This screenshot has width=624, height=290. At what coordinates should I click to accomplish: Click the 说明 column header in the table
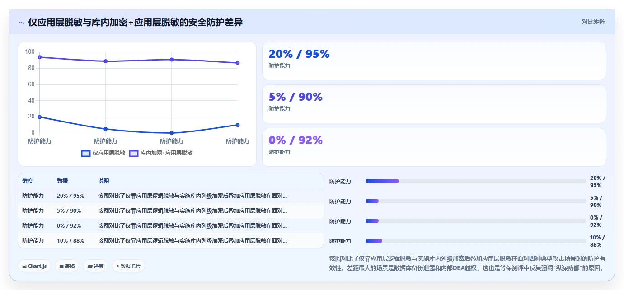(x=103, y=181)
